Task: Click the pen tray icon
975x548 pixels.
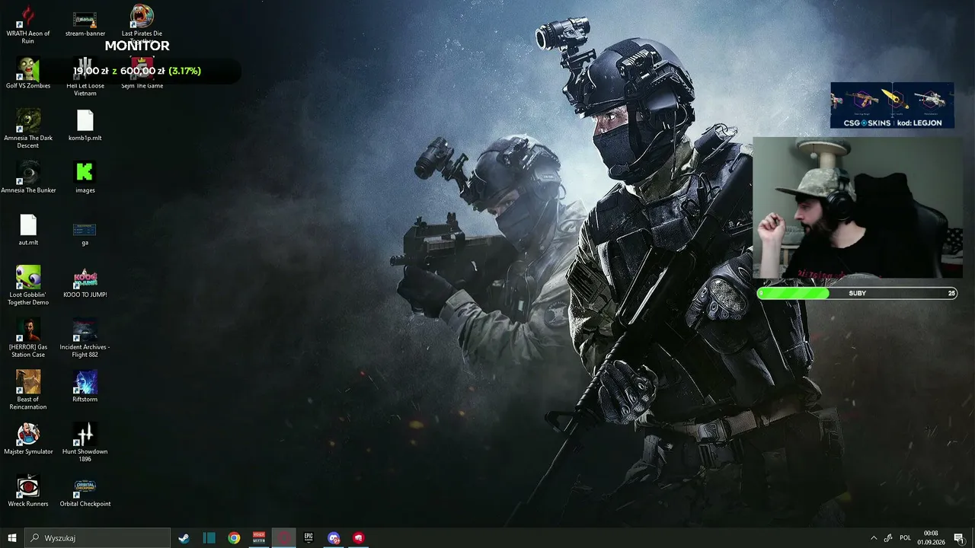Action: (888, 538)
